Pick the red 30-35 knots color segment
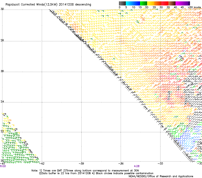Screen dimensions: 202x178 (165, 3)
